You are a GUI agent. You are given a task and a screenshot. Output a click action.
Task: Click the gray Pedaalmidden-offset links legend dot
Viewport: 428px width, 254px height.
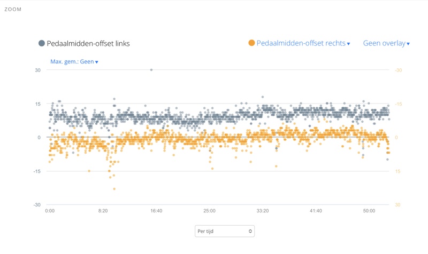(42, 43)
